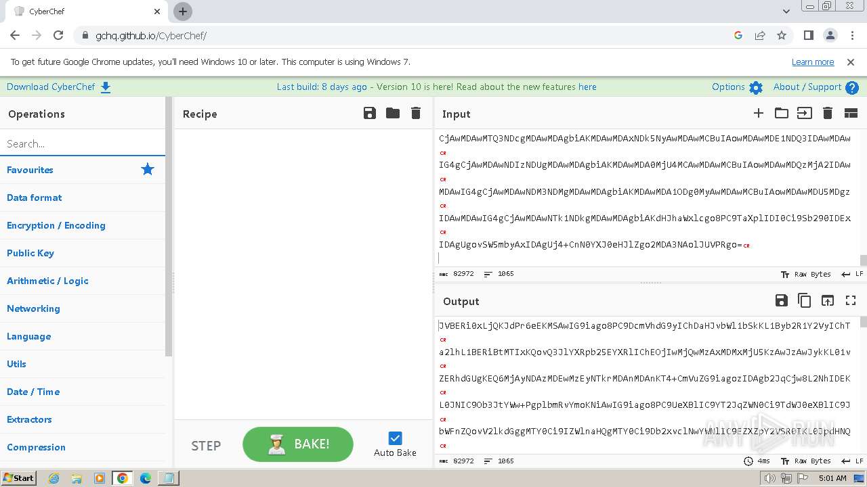867x487 pixels.
Task: Click the Operations list scrollbar
Action: tap(169, 227)
